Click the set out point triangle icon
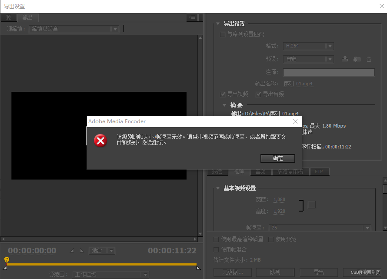Viewport: 387px width, 279px height. pyautogui.click(x=82, y=251)
